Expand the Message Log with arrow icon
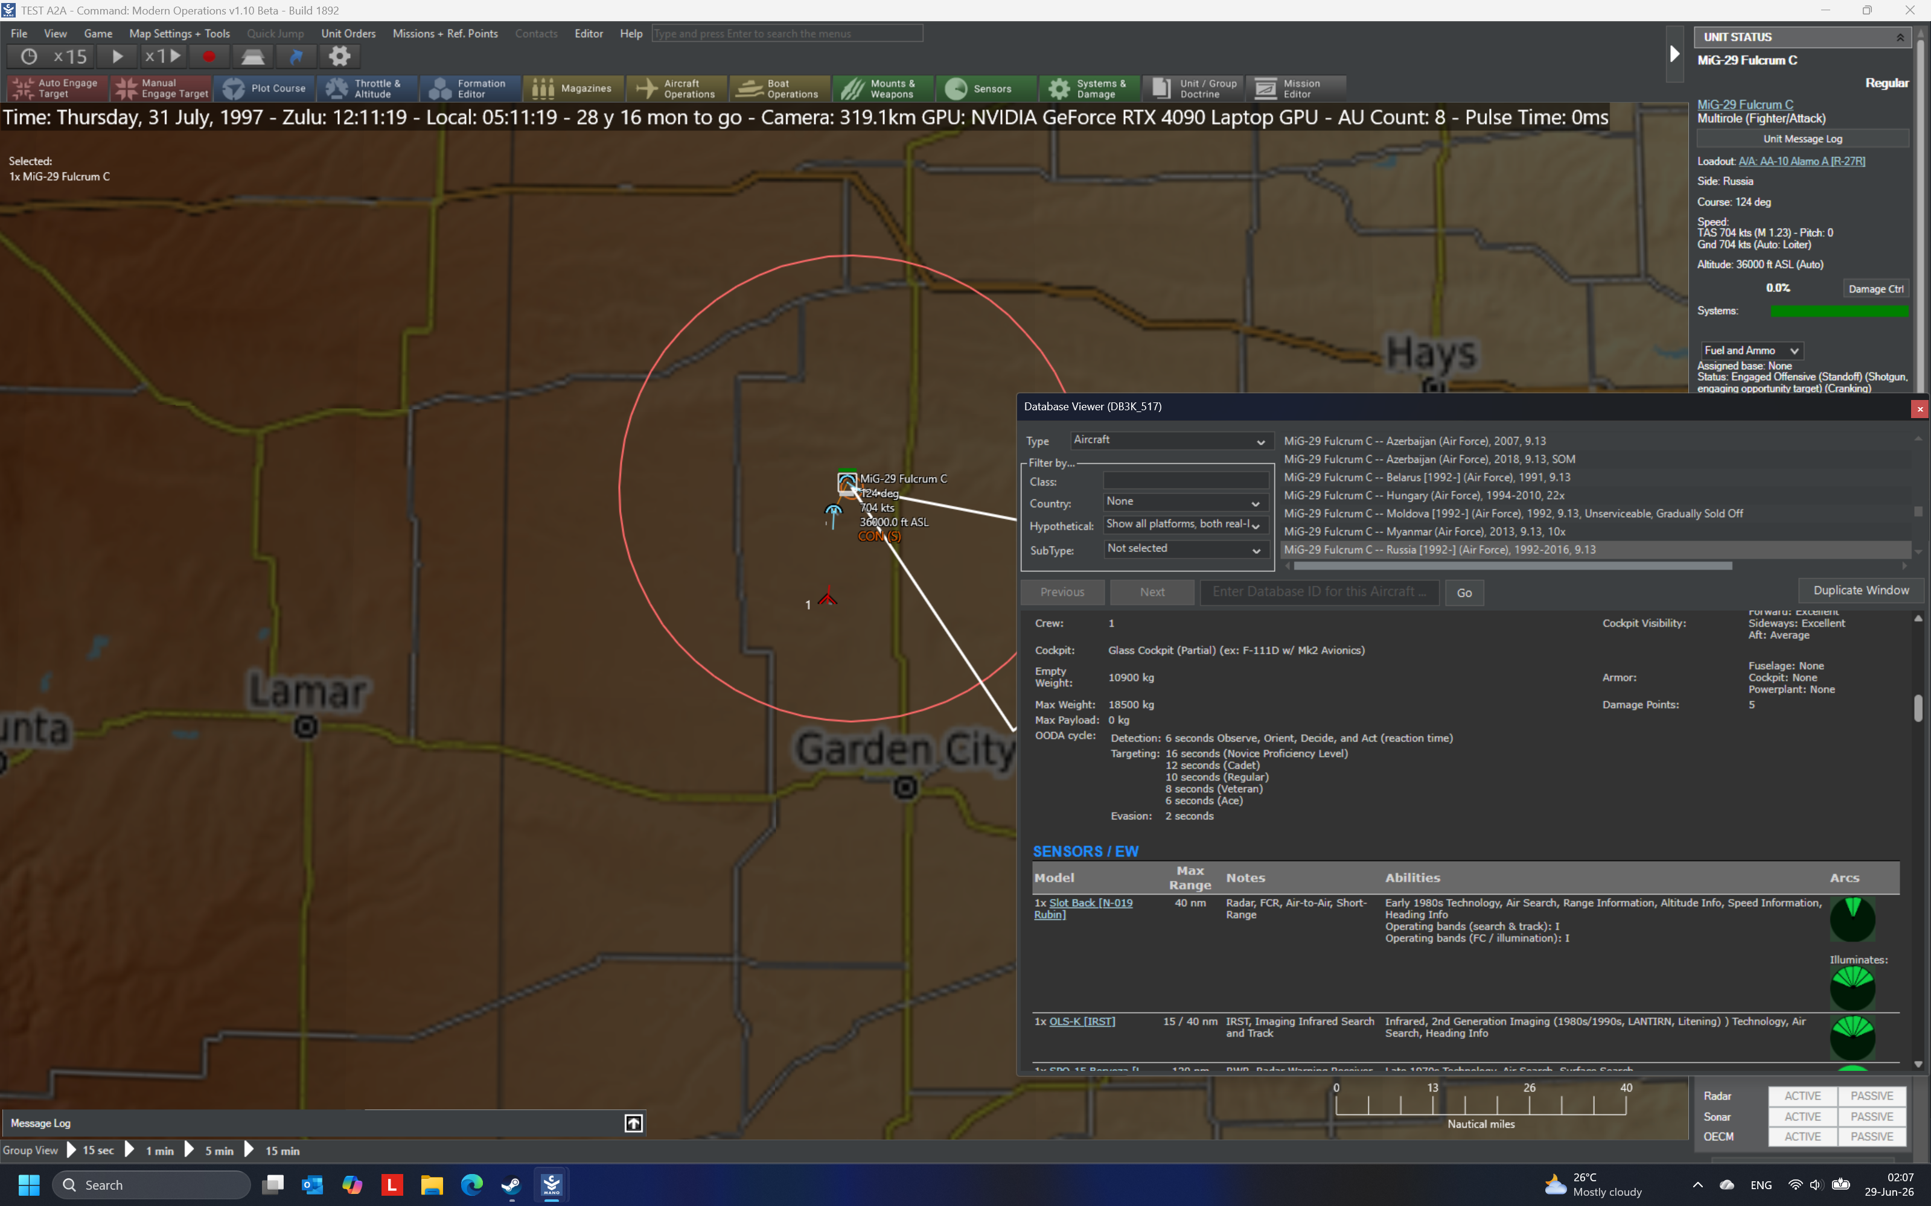 pos(633,1123)
